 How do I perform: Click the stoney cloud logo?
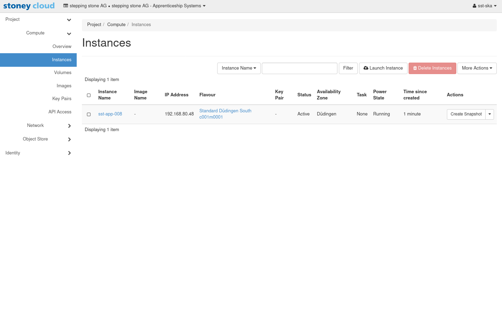pyautogui.click(x=29, y=6)
